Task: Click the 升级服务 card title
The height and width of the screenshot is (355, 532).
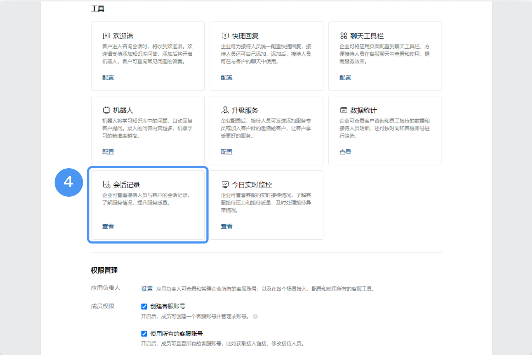Action: click(245, 110)
